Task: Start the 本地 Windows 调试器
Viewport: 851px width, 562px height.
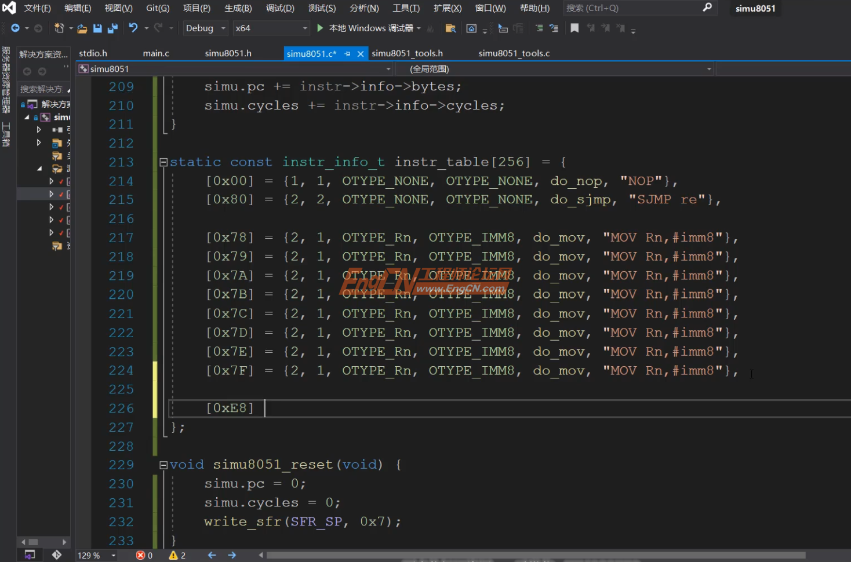Action: pos(371,28)
